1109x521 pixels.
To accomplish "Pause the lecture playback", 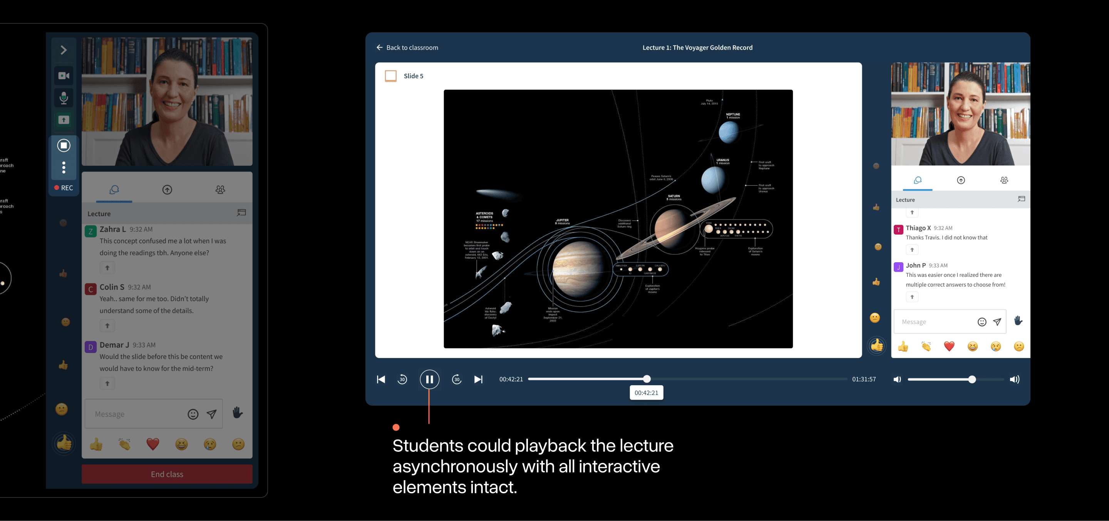I will [x=429, y=379].
